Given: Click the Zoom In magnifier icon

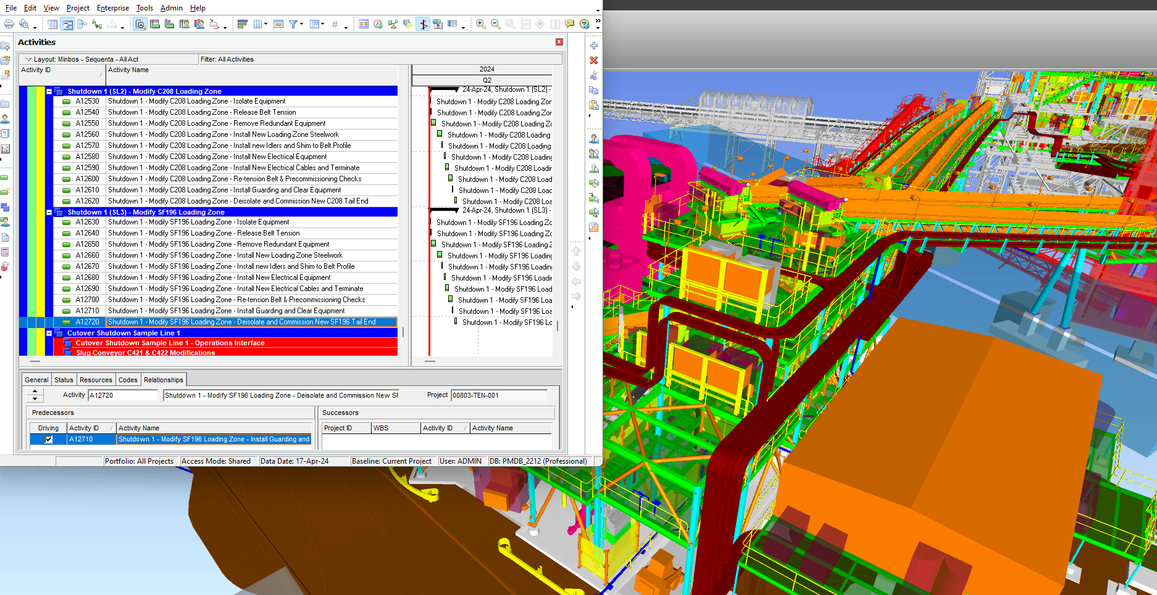Looking at the screenshot, I should pos(480,24).
